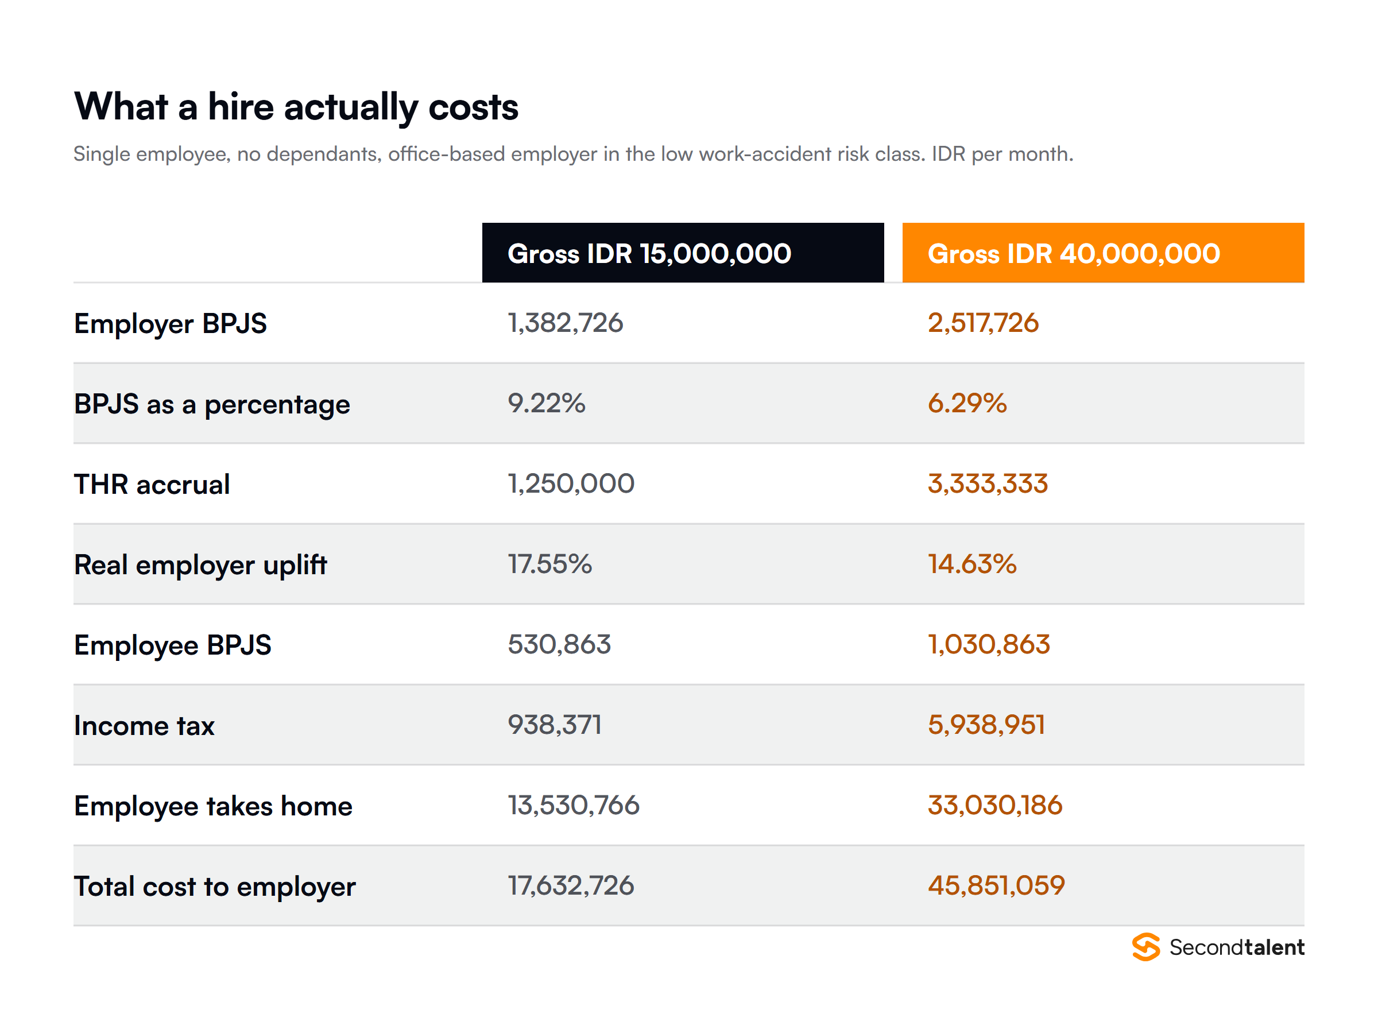Click the 'Total cost to employer' row label
Image resolution: width=1378 pixels, height=1029 pixels.
coord(215,887)
